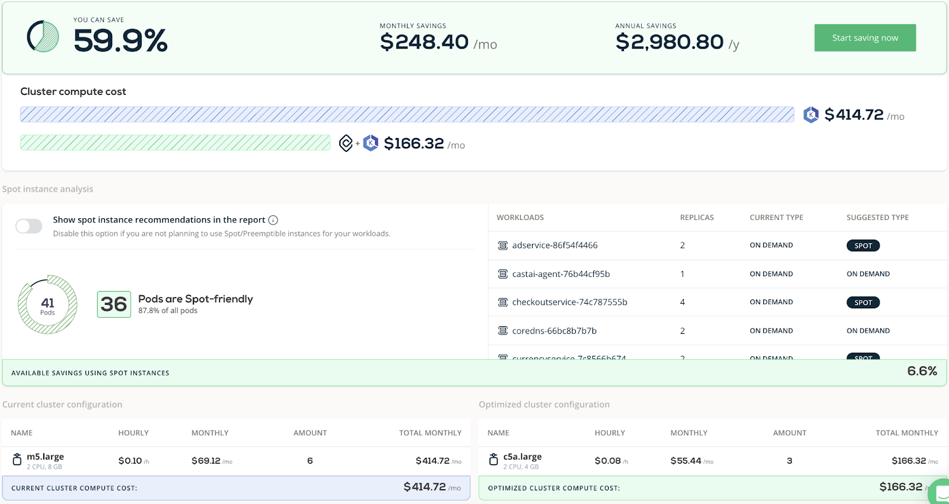Click the castai-agent-76b44cf95b workload icon
The image size is (949, 504).
pyautogui.click(x=503, y=274)
